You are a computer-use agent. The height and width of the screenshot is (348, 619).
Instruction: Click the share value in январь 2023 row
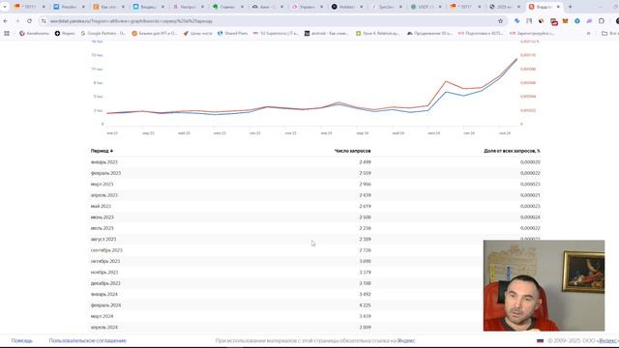tap(530, 162)
